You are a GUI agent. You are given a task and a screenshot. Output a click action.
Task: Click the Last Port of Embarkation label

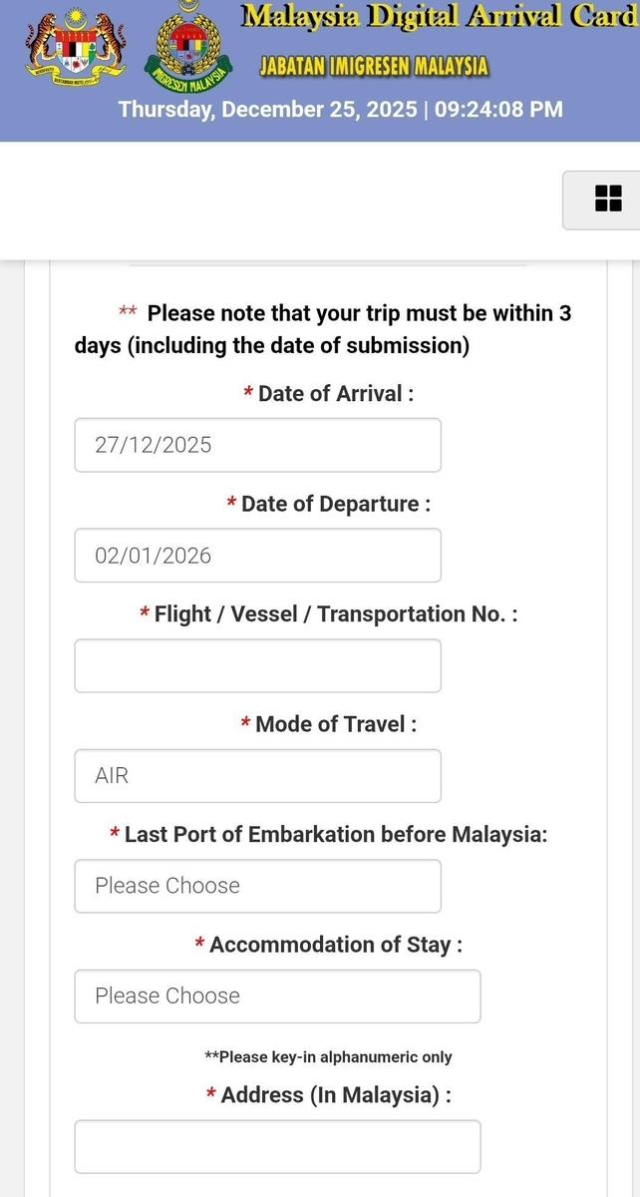tap(335, 834)
